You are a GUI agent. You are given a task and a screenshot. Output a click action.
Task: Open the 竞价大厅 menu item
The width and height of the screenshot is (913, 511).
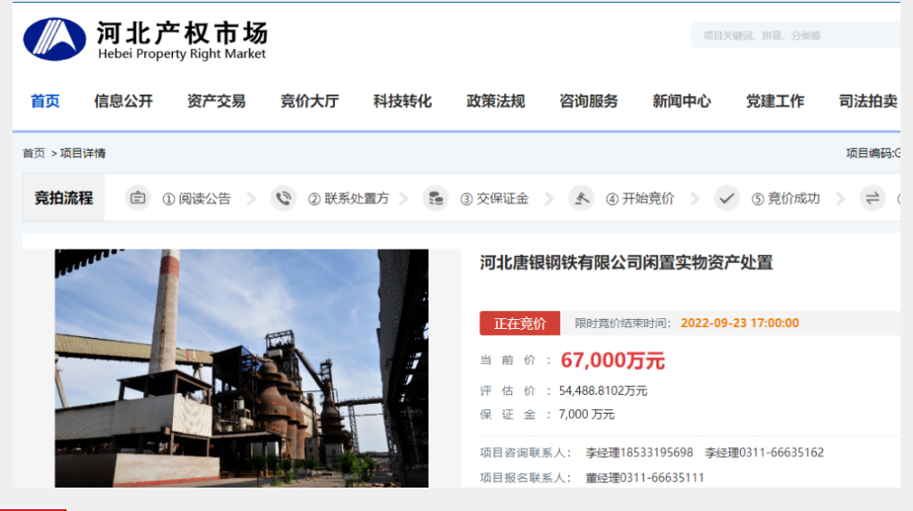(309, 101)
